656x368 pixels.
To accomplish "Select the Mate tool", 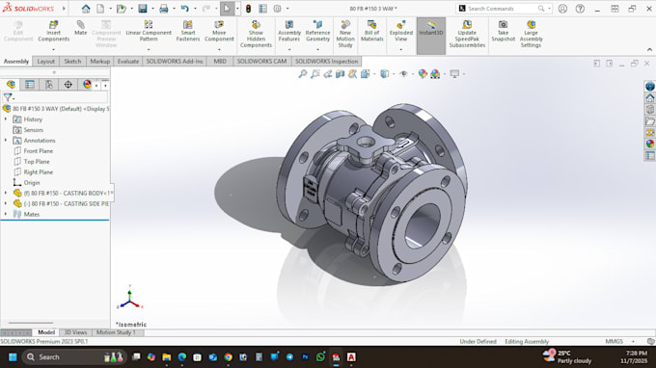I will tap(80, 28).
